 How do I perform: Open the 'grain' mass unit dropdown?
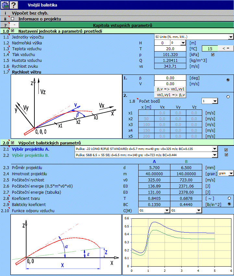[x=231, y=174]
